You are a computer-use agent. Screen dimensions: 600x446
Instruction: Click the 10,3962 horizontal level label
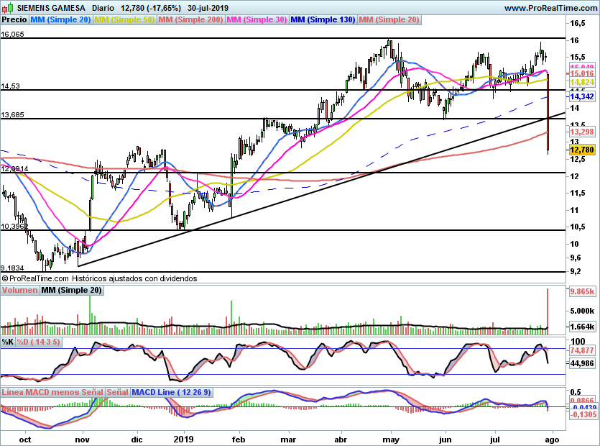(x=14, y=227)
